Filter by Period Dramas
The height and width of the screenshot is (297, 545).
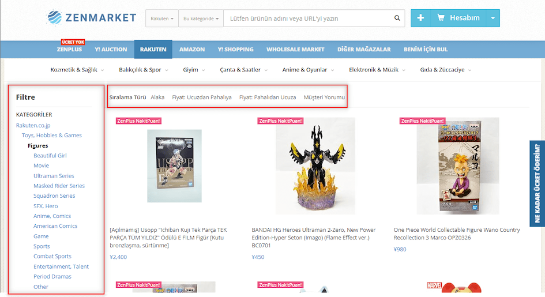point(52,276)
